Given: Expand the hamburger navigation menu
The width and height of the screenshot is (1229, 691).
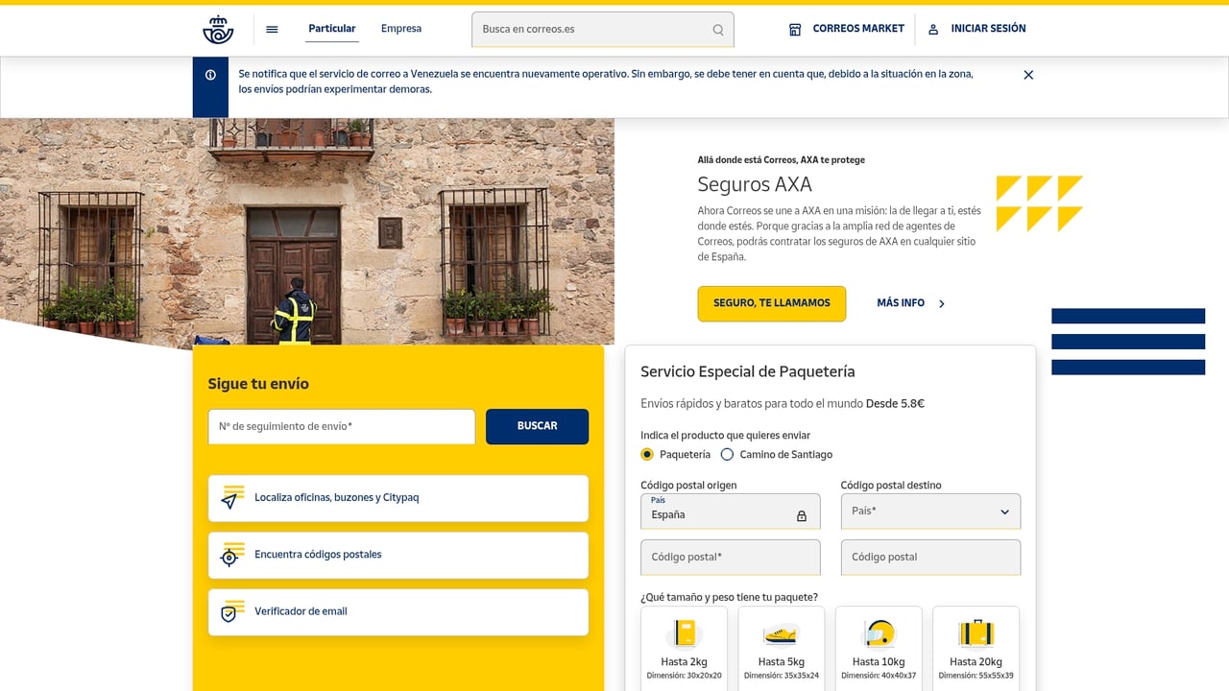Looking at the screenshot, I should coord(272,29).
